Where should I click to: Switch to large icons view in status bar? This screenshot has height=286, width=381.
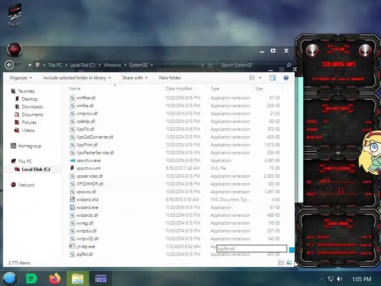(289, 263)
